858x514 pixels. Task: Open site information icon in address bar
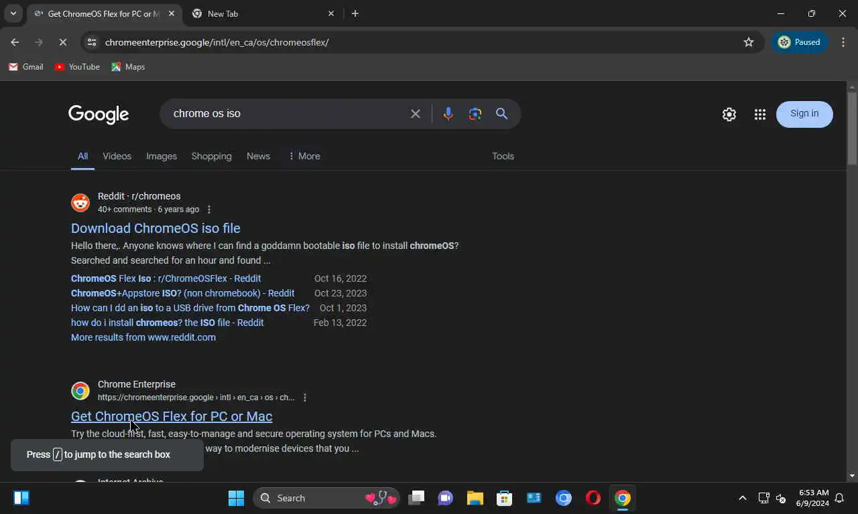92,42
